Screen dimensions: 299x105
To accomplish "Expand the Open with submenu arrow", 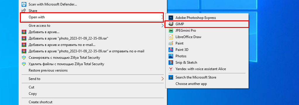I will coord(162,17).
